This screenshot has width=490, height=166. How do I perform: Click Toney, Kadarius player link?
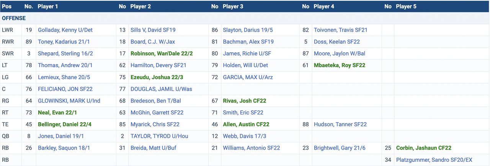tap(64, 42)
